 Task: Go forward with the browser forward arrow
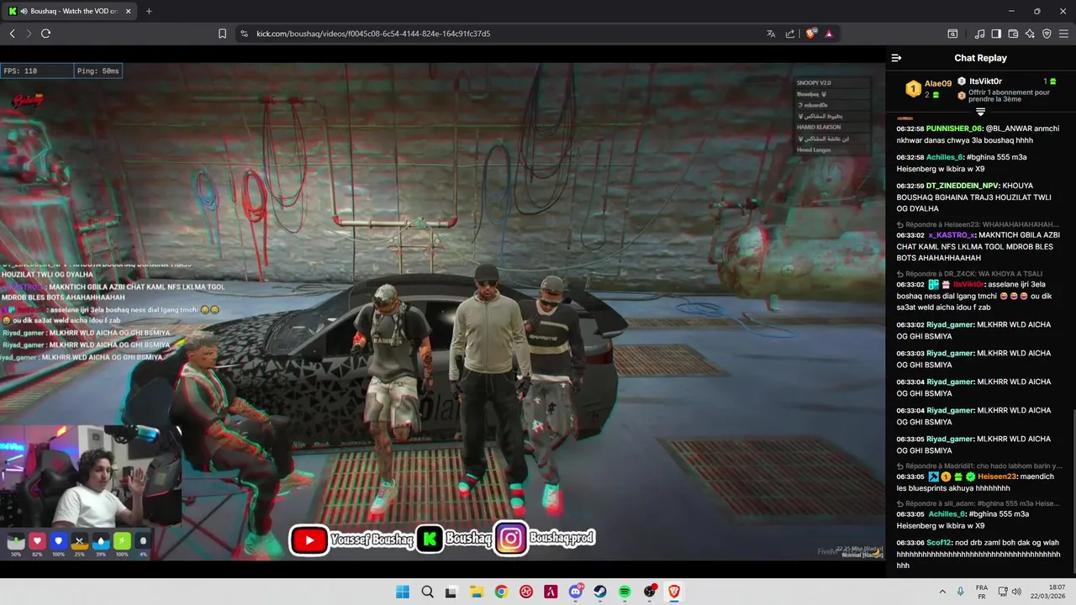pyautogui.click(x=29, y=34)
